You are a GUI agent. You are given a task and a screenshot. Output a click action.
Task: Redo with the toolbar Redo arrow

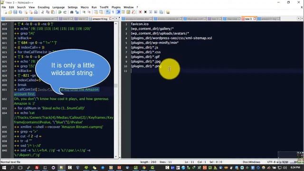[x=65, y=12]
